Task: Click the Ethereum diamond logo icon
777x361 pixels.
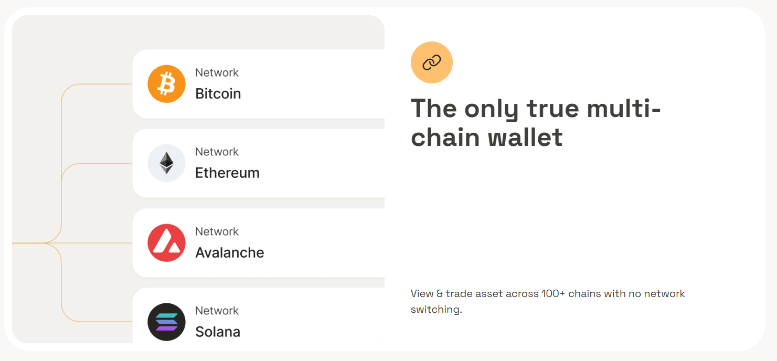Action: tap(166, 163)
